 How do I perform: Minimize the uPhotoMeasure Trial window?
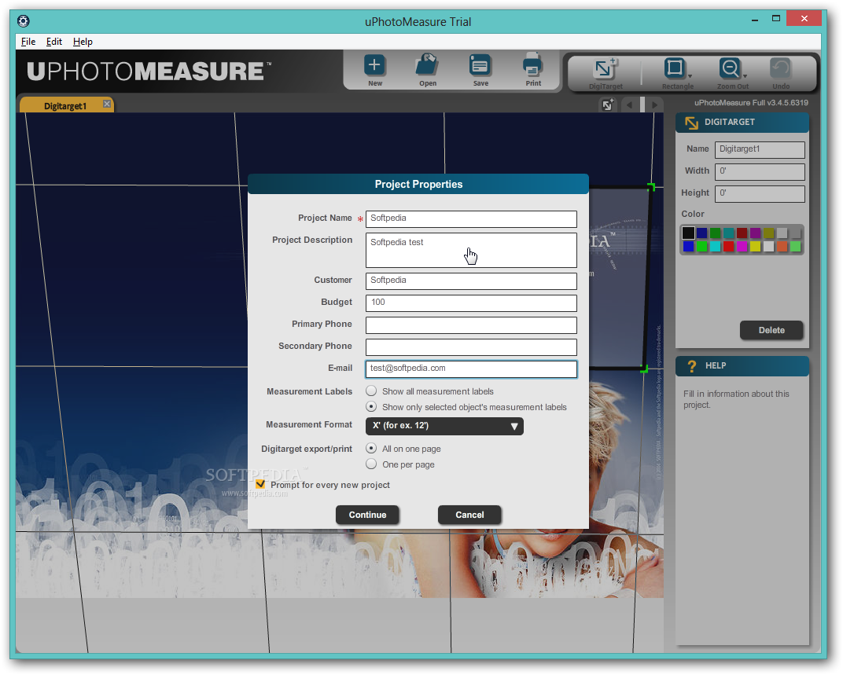click(x=755, y=20)
